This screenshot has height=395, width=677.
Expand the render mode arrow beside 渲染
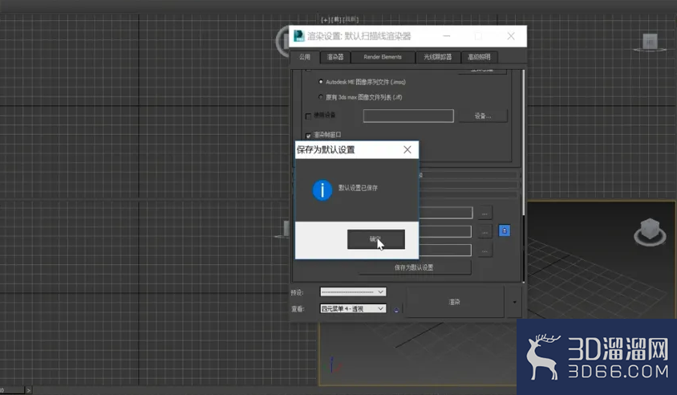[x=514, y=302]
